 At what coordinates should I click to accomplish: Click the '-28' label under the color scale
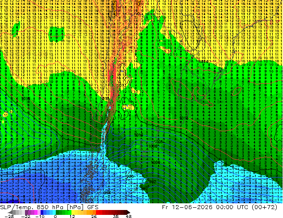[9, 216]
